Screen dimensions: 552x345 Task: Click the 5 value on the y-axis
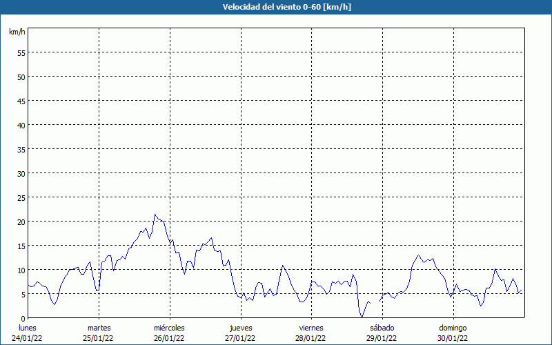click(x=23, y=295)
